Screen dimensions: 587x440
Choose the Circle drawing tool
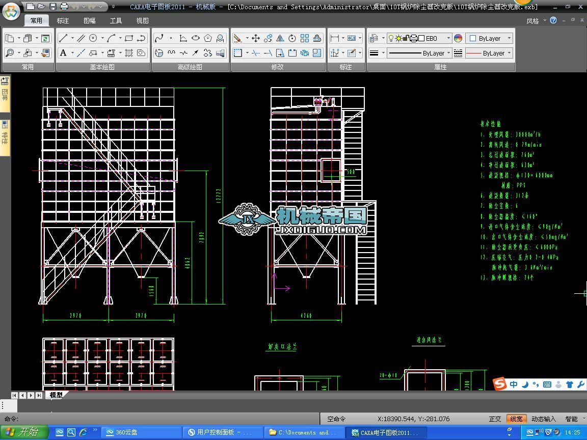[93, 38]
